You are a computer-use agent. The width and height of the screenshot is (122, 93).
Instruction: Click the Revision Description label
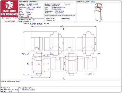pos(26,88)
